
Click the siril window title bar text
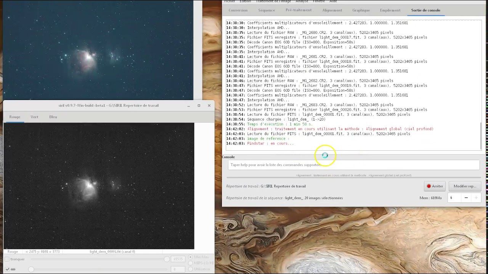point(108,105)
